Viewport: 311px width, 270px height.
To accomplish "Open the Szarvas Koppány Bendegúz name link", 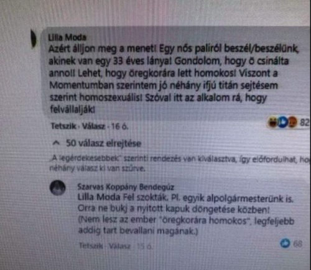I will (126, 187).
